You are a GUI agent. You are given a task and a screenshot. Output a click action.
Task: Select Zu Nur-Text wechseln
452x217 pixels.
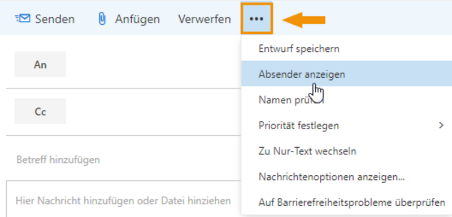[x=346, y=151]
